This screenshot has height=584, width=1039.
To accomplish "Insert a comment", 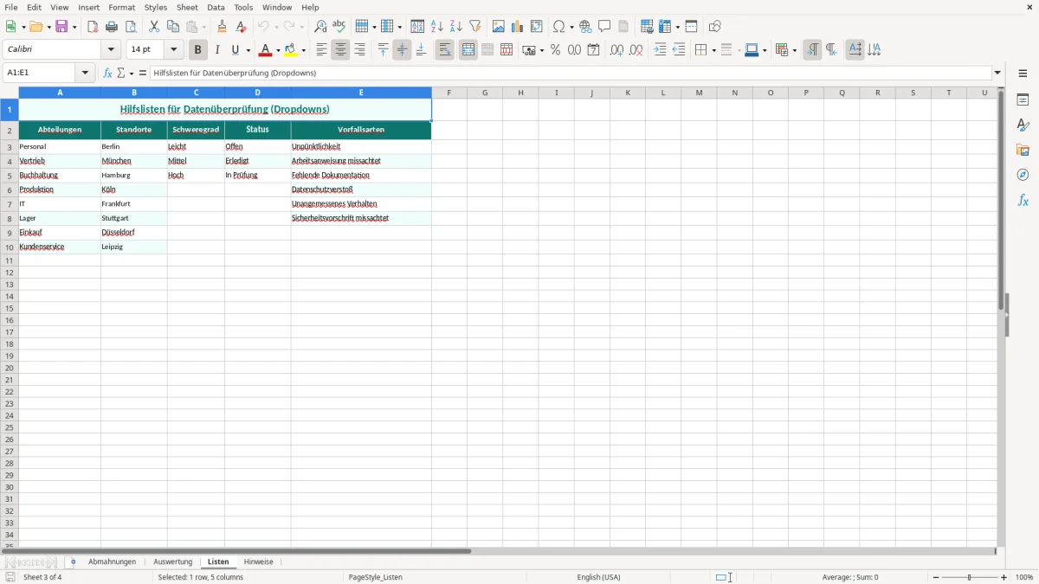I will click(604, 27).
